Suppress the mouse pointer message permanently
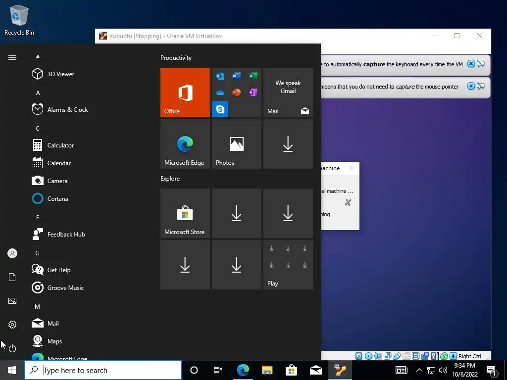507x380 pixels. tap(480, 86)
